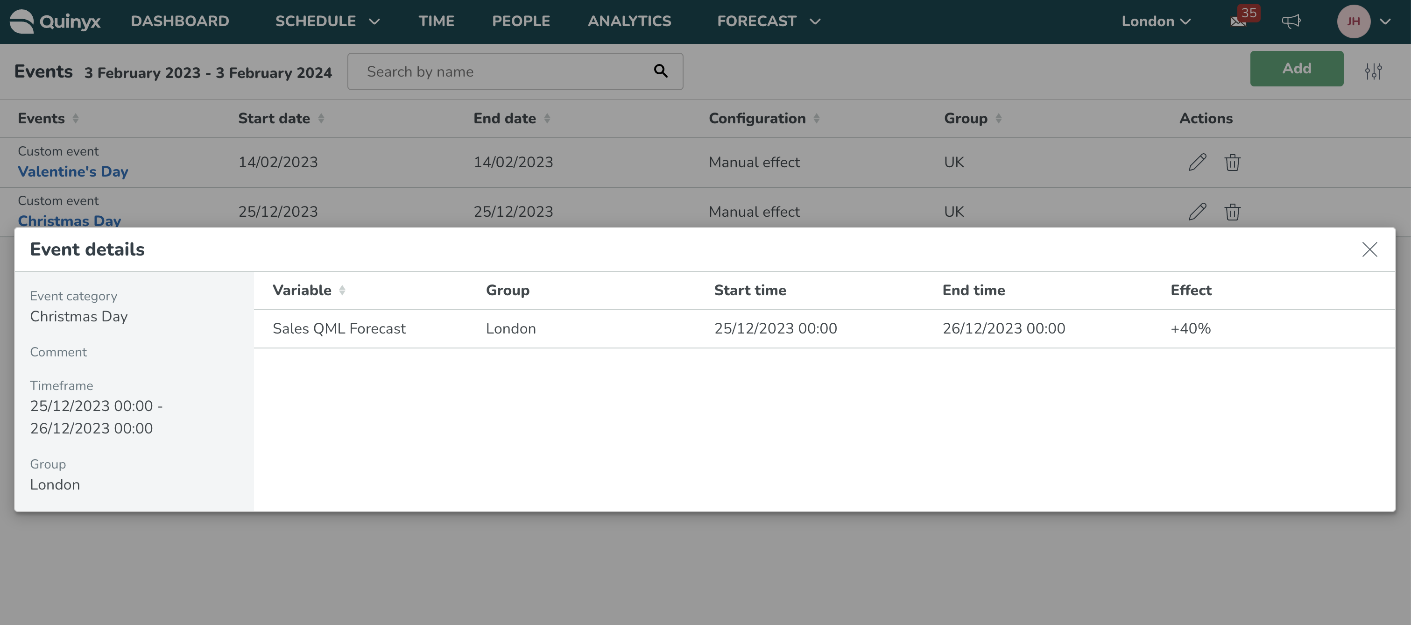This screenshot has width=1411, height=625.
Task: Focus the Search by name field
Action: tap(515, 71)
